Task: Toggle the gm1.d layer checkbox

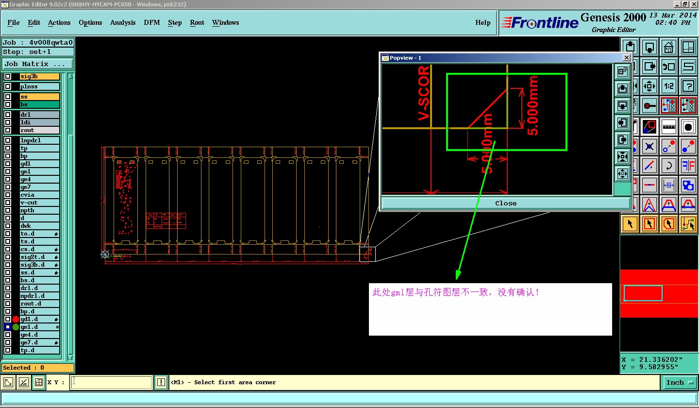Action: [x=8, y=327]
